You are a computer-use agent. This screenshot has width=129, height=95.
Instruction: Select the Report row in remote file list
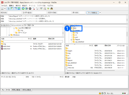(x=96, y=61)
